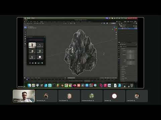Click the camera control in small meeting window

33,63
